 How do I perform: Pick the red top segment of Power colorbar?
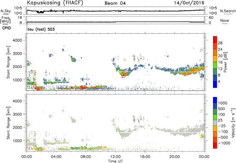click(215, 39)
